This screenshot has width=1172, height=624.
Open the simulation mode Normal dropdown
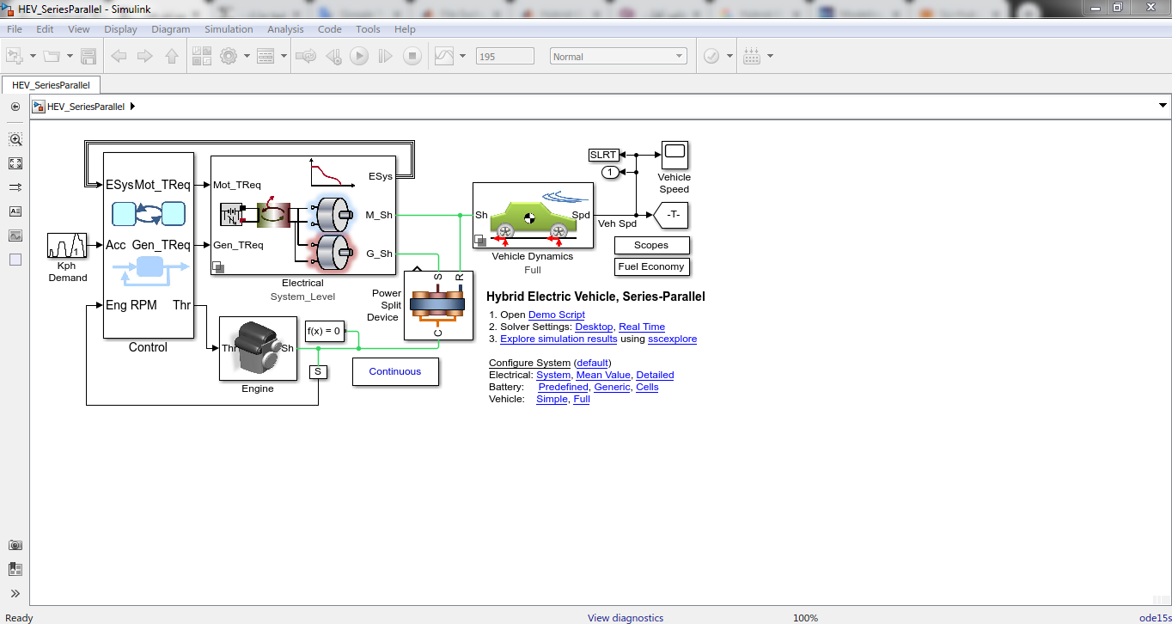tap(618, 57)
